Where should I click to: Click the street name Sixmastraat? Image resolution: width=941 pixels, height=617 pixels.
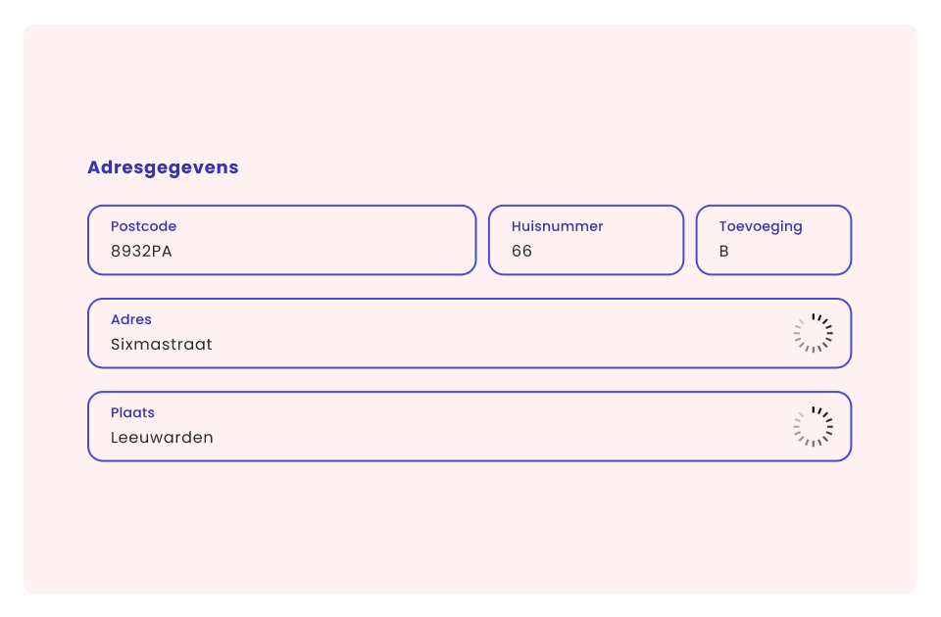(162, 344)
